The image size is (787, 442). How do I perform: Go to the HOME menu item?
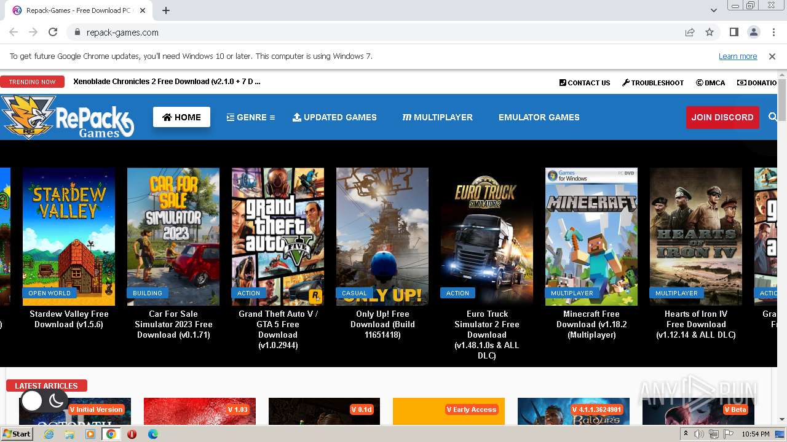[181, 117]
